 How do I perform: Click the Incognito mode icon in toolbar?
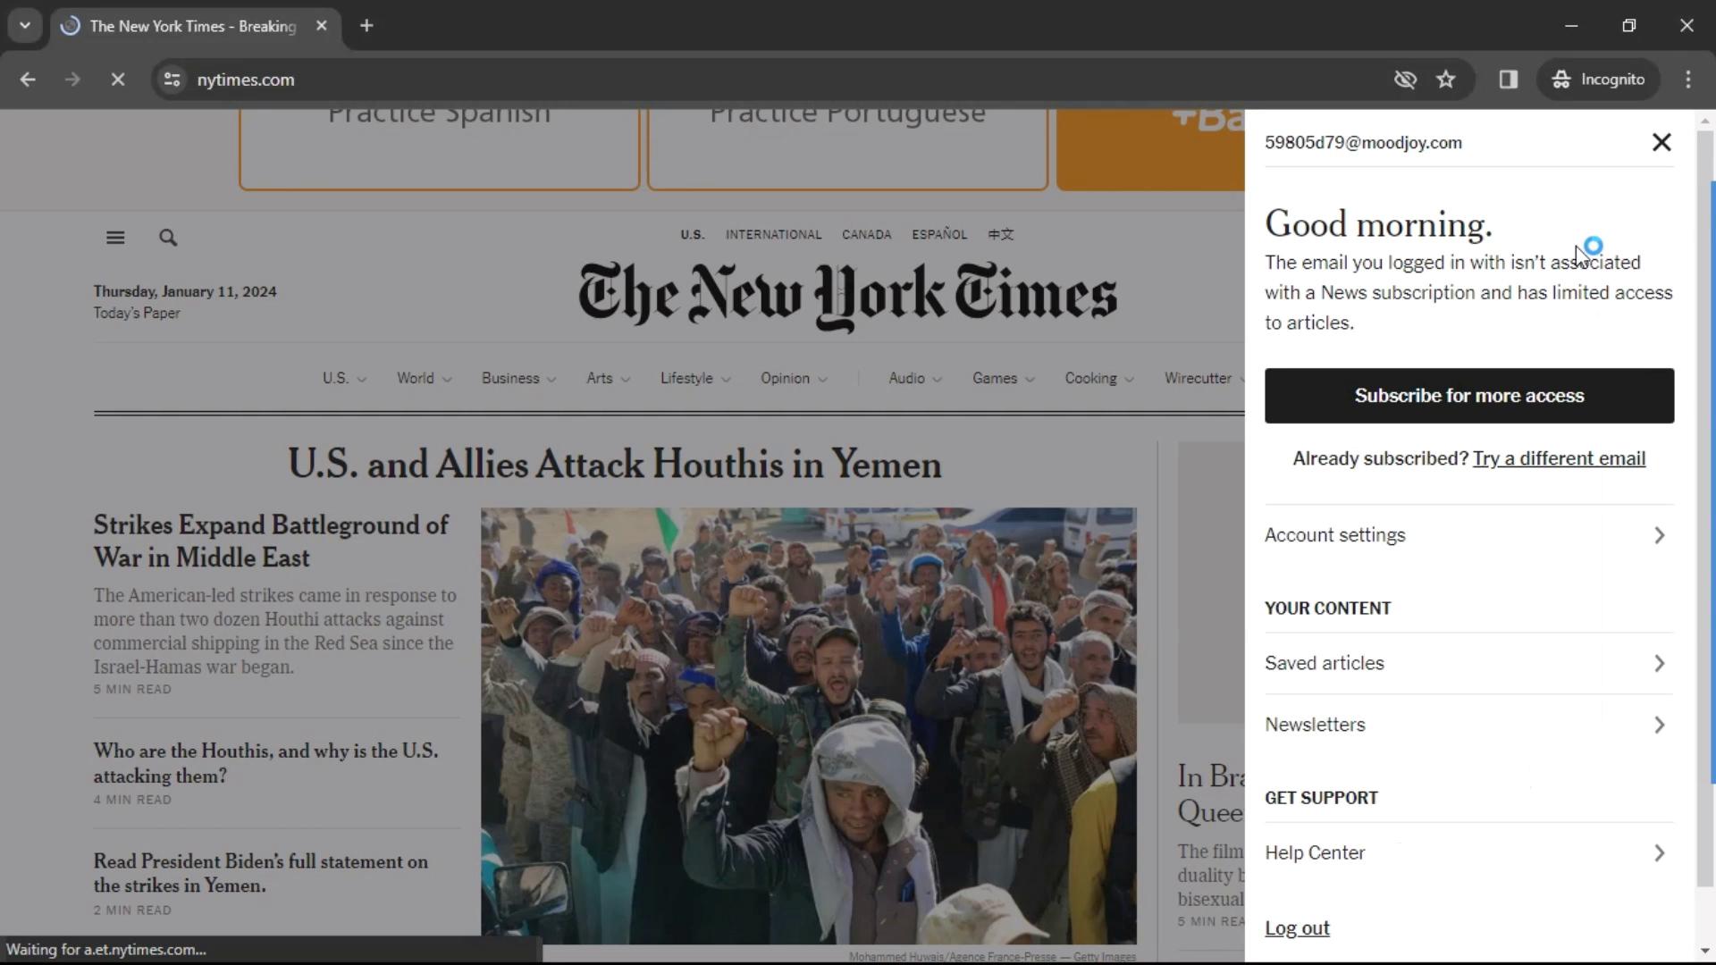click(1561, 79)
